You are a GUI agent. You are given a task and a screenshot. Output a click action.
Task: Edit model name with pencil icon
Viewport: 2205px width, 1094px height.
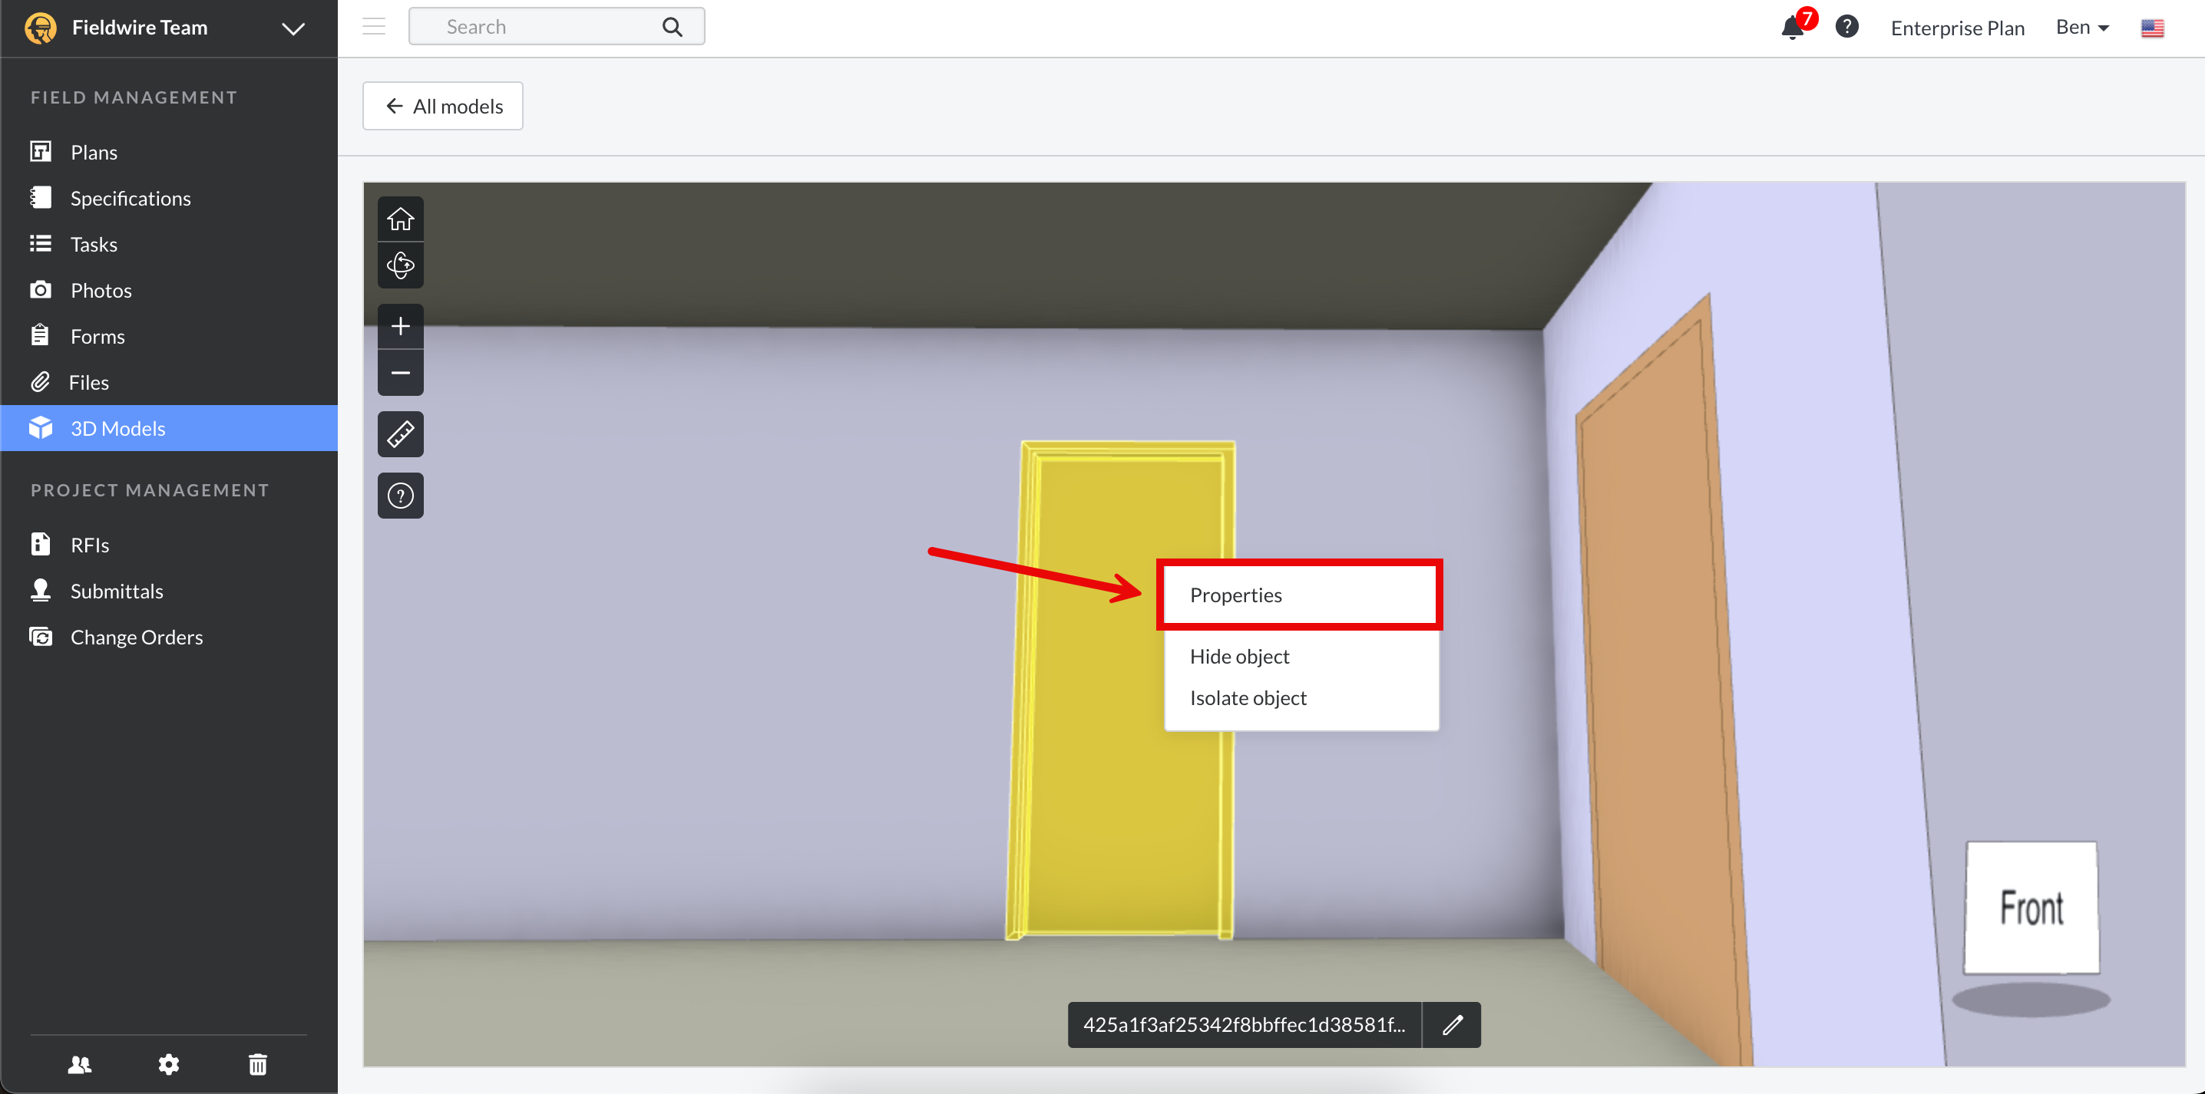(x=1452, y=1026)
